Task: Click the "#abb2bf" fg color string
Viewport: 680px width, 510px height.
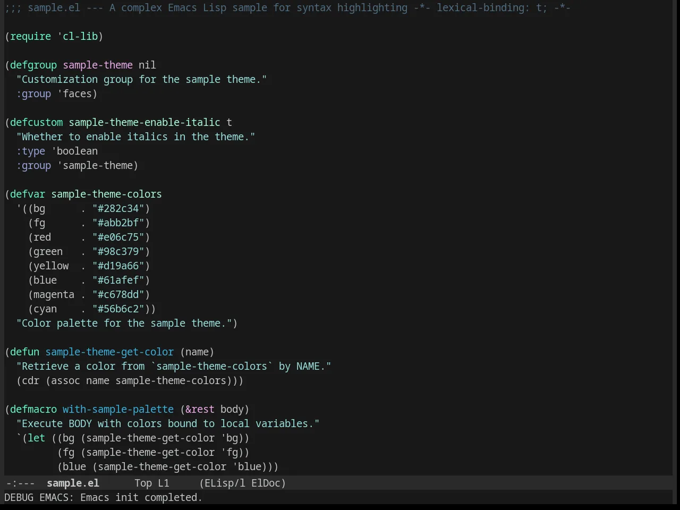Action: [118, 223]
